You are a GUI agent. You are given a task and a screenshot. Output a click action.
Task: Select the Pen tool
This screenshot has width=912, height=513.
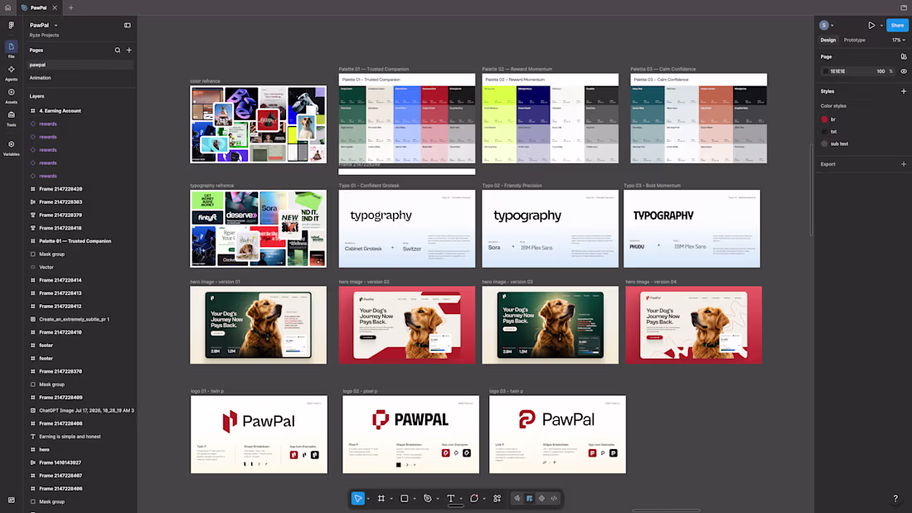pos(428,498)
